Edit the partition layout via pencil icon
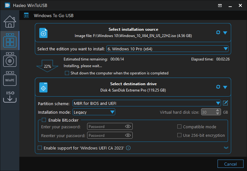Image resolution: width=247 pixels, height=171 pixels. coord(225,103)
